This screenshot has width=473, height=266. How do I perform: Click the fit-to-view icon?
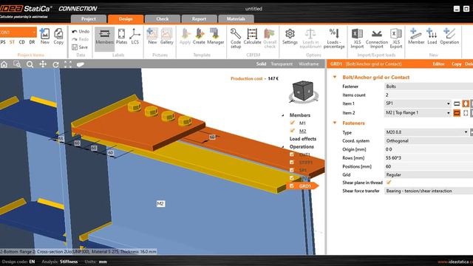pos(68,64)
